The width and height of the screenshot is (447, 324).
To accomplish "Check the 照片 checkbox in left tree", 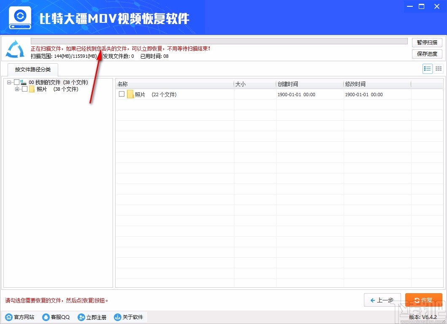I will point(24,89).
